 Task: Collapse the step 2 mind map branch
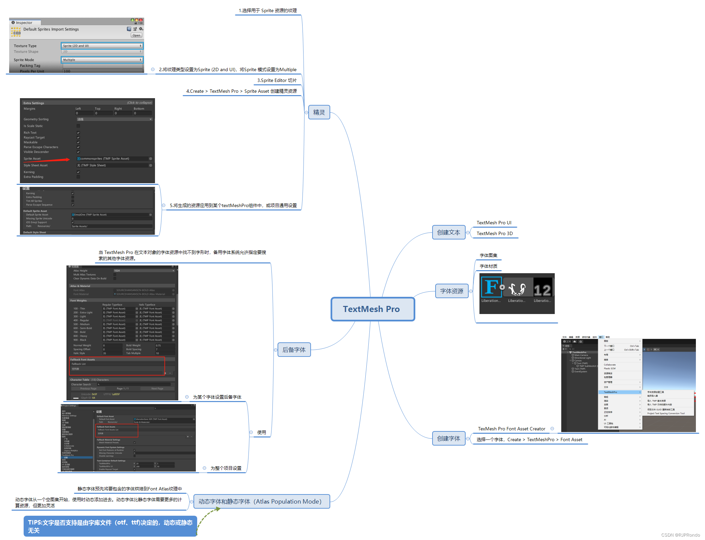pyautogui.click(x=153, y=69)
